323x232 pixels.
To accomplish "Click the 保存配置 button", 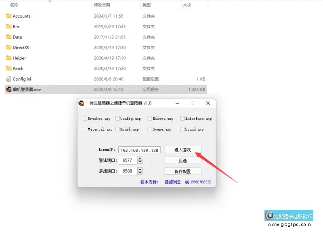I will tap(183, 171).
